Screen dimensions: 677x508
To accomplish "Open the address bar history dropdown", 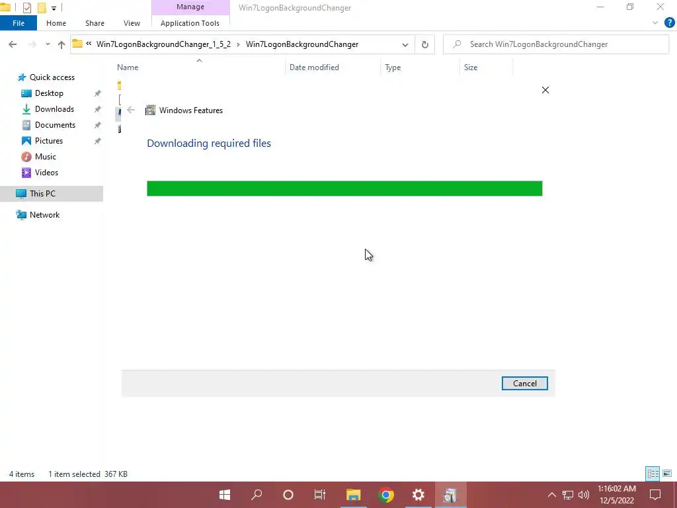I will click(x=405, y=44).
